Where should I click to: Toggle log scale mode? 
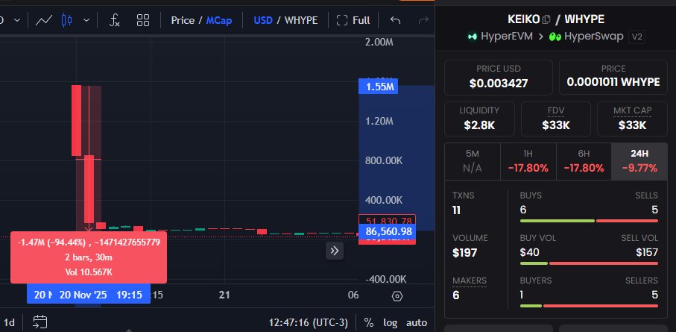(x=390, y=322)
